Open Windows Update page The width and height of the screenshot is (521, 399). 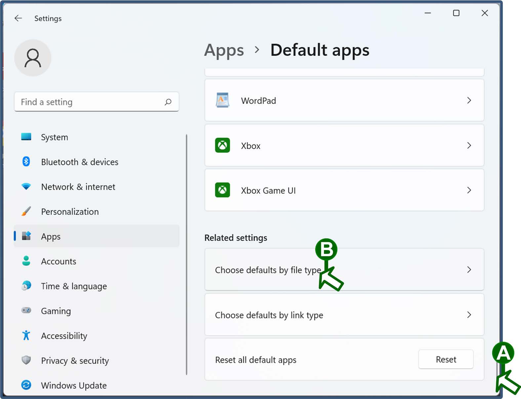97,385
